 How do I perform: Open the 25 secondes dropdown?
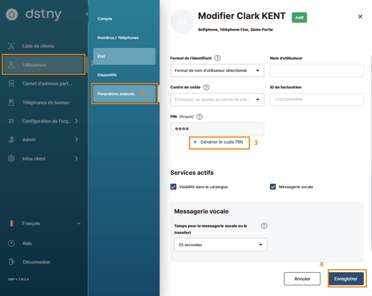coord(220,245)
